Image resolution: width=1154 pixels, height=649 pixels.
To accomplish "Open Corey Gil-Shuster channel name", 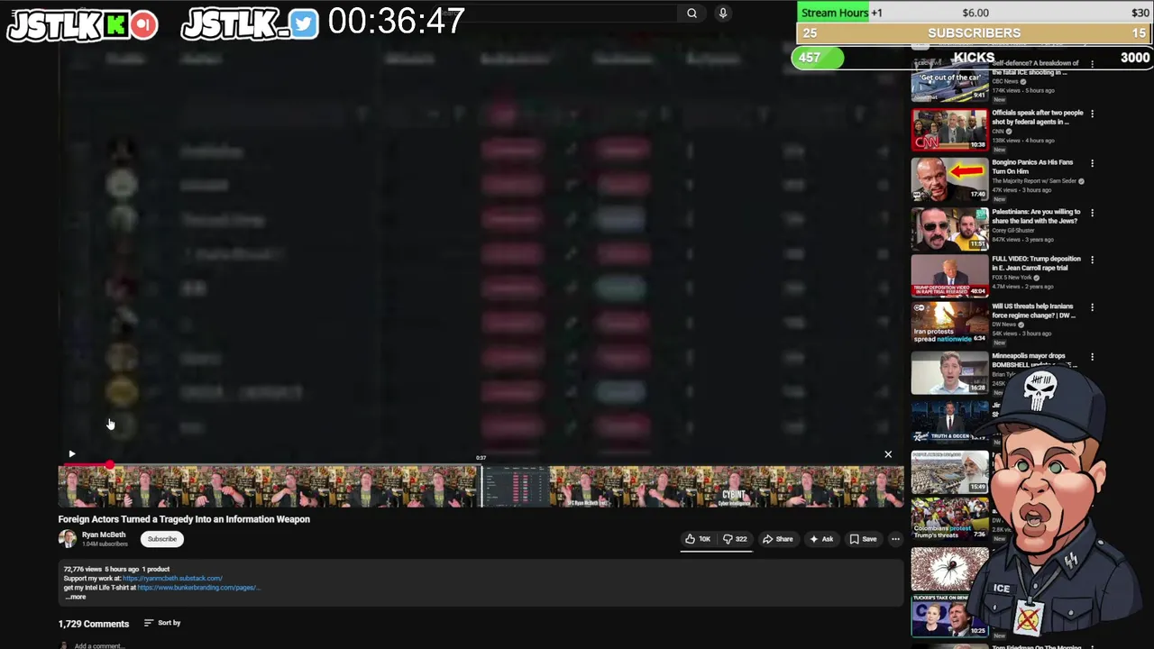I will point(1013,231).
